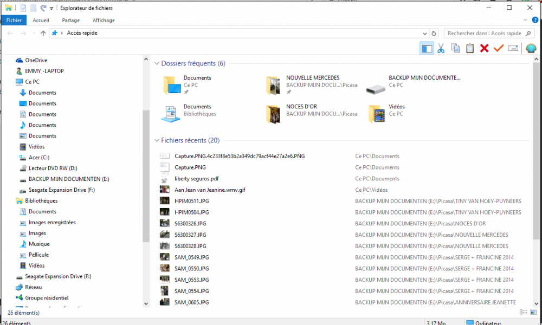The width and height of the screenshot is (542, 325).
Task: Click the refresh button beside address bar
Action: pyautogui.click(x=434, y=34)
